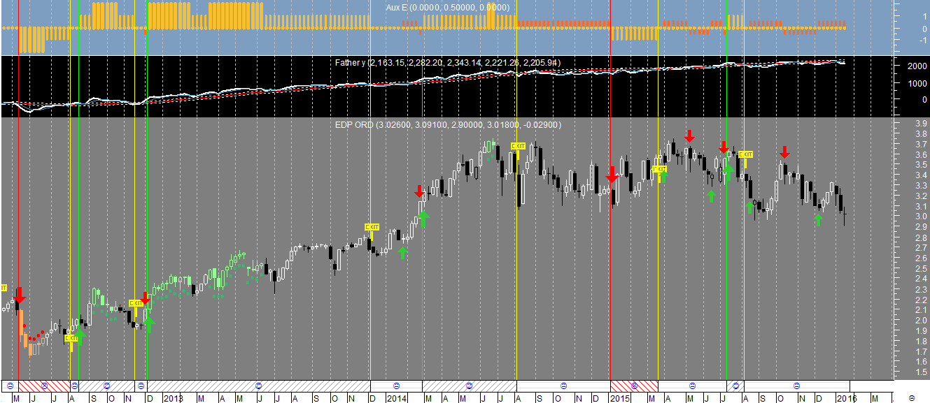Select the Father y equity curve title

click(448, 63)
